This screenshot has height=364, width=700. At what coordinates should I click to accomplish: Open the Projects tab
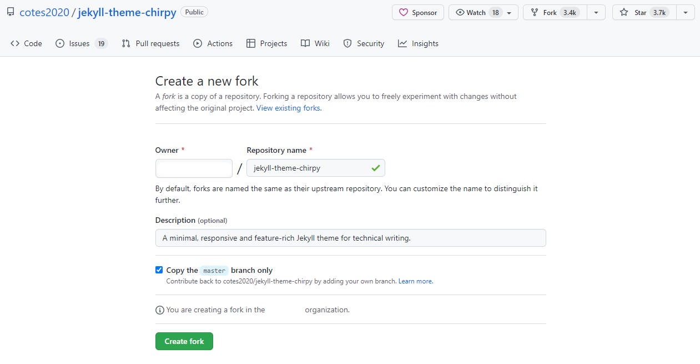267,43
